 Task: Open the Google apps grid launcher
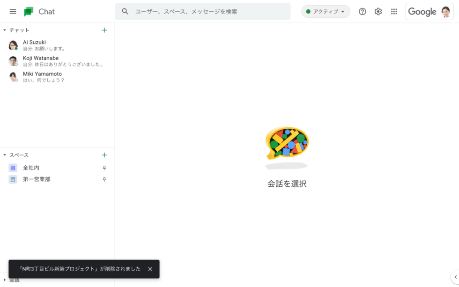[x=394, y=12]
